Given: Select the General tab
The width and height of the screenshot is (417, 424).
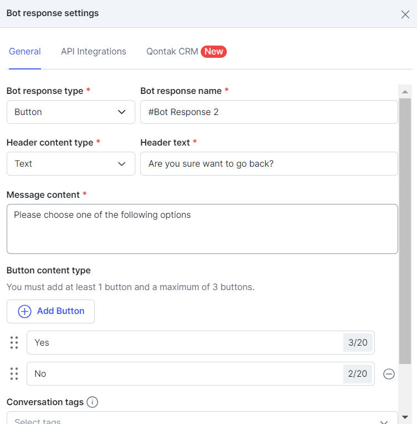Looking at the screenshot, I should pyautogui.click(x=25, y=51).
